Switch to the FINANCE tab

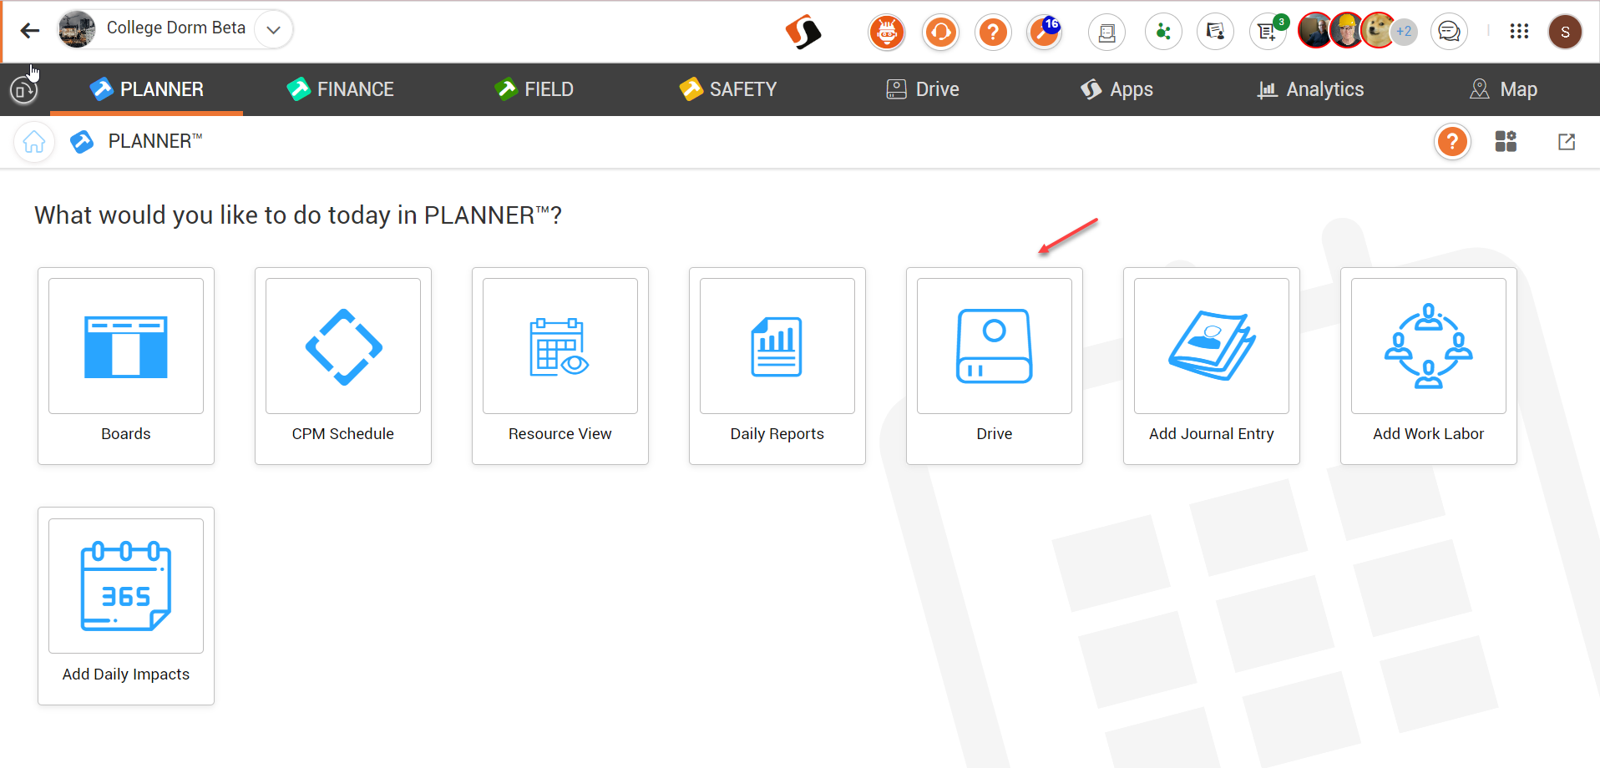(340, 89)
